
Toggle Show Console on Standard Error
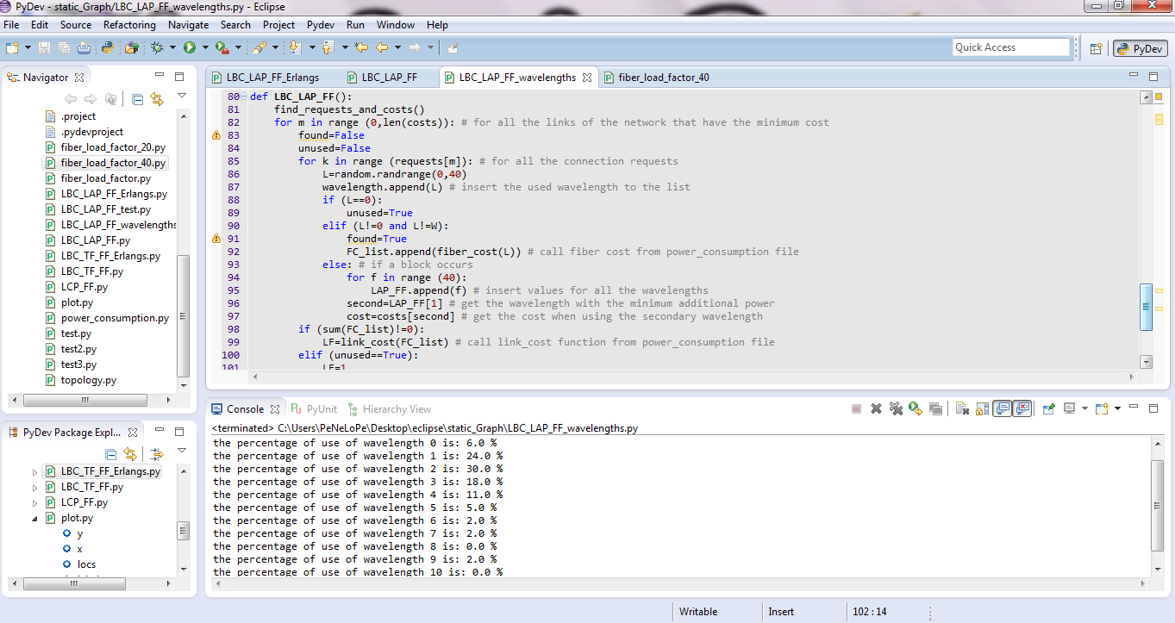click(x=1022, y=408)
